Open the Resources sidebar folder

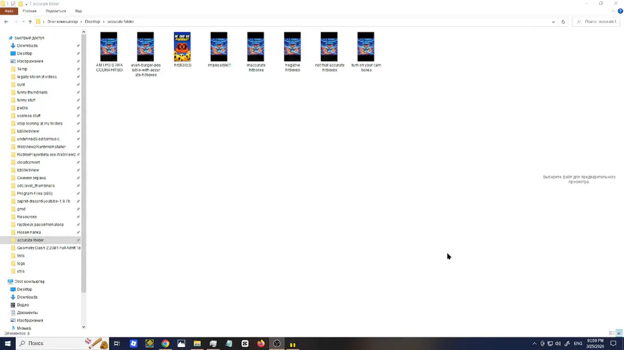point(26,217)
